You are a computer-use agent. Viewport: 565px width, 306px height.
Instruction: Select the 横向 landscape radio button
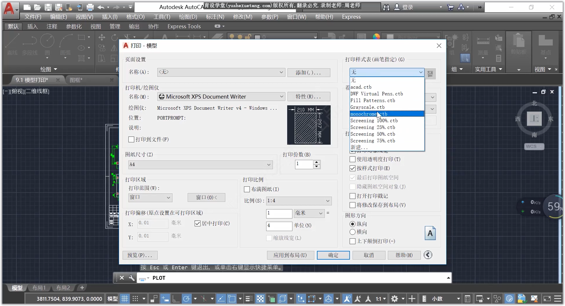[353, 232]
